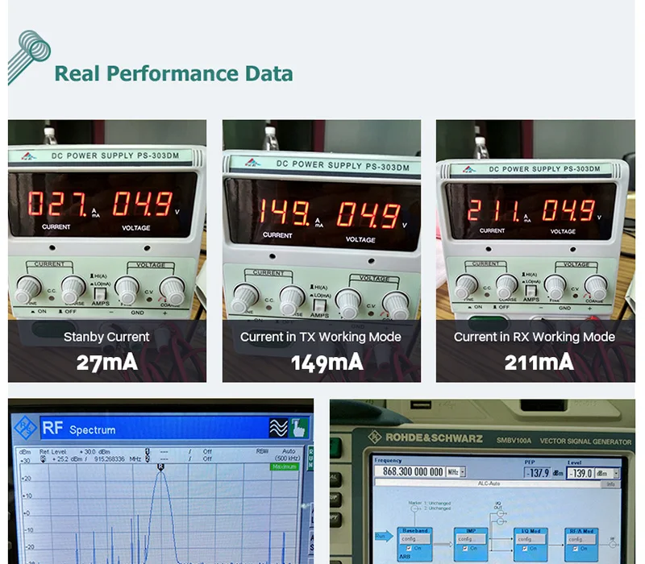Click the 149mA value text
The height and width of the screenshot is (564, 645).
pyautogui.click(x=327, y=363)
